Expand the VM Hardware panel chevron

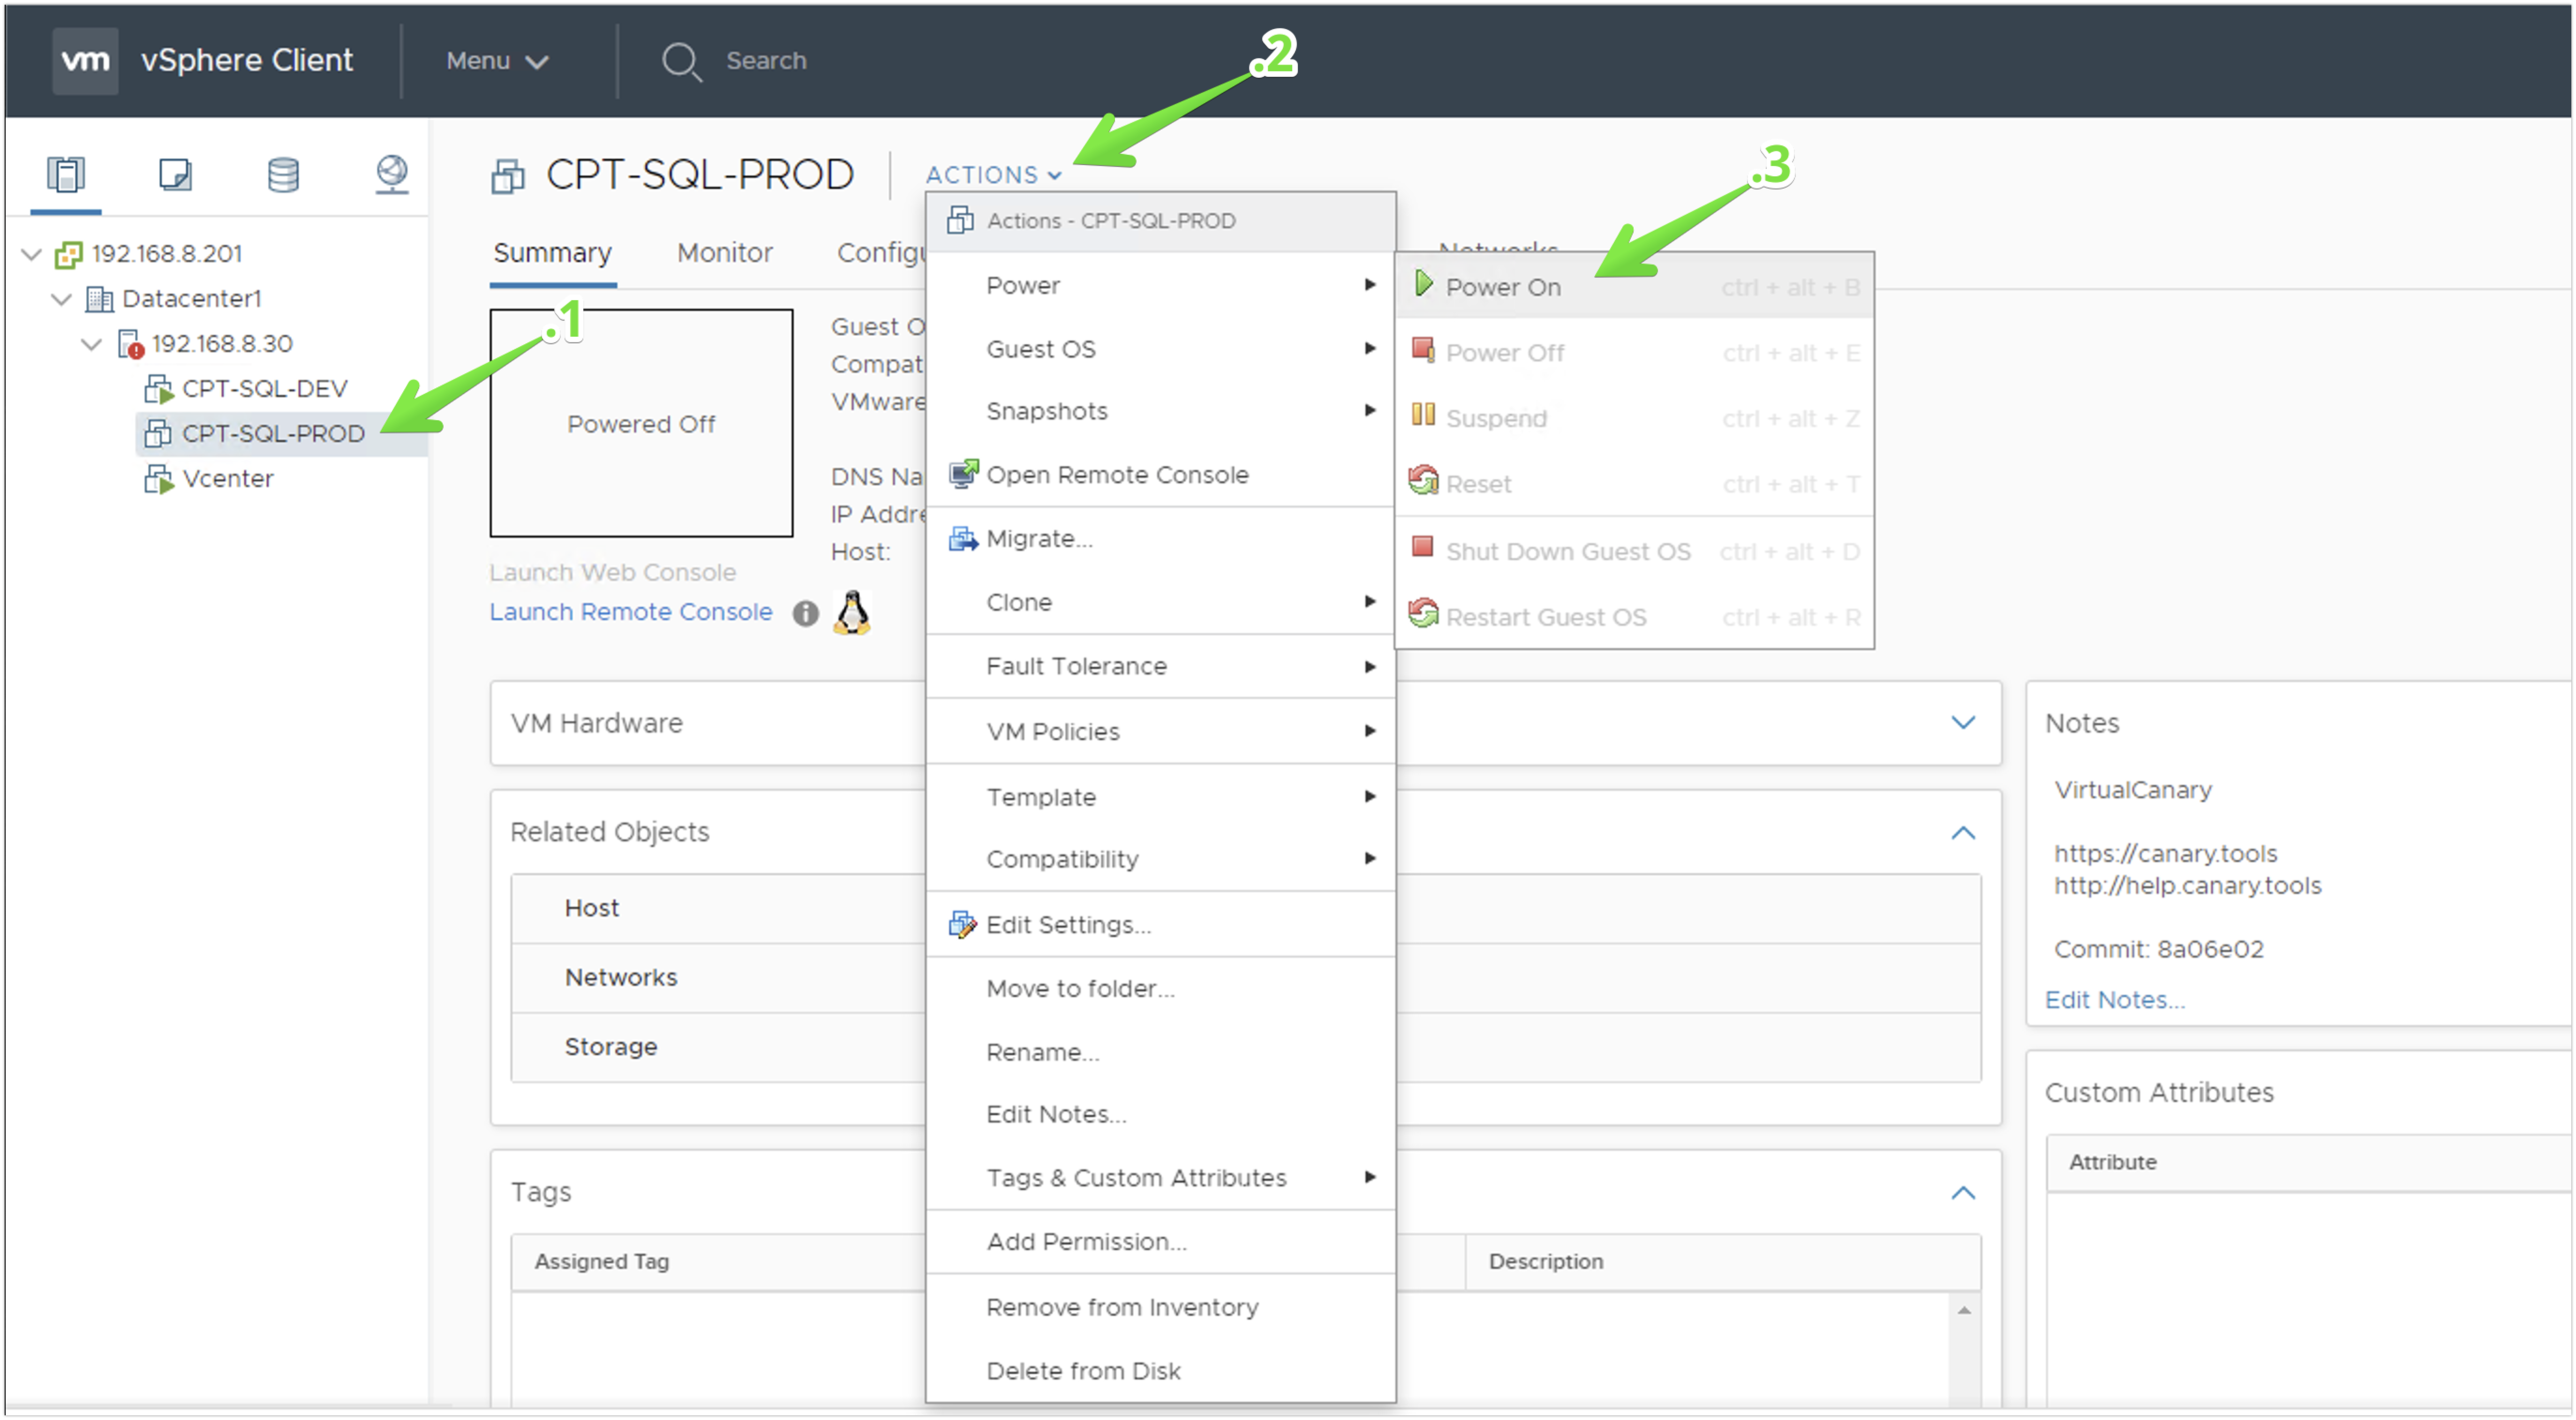(1963, 723)
